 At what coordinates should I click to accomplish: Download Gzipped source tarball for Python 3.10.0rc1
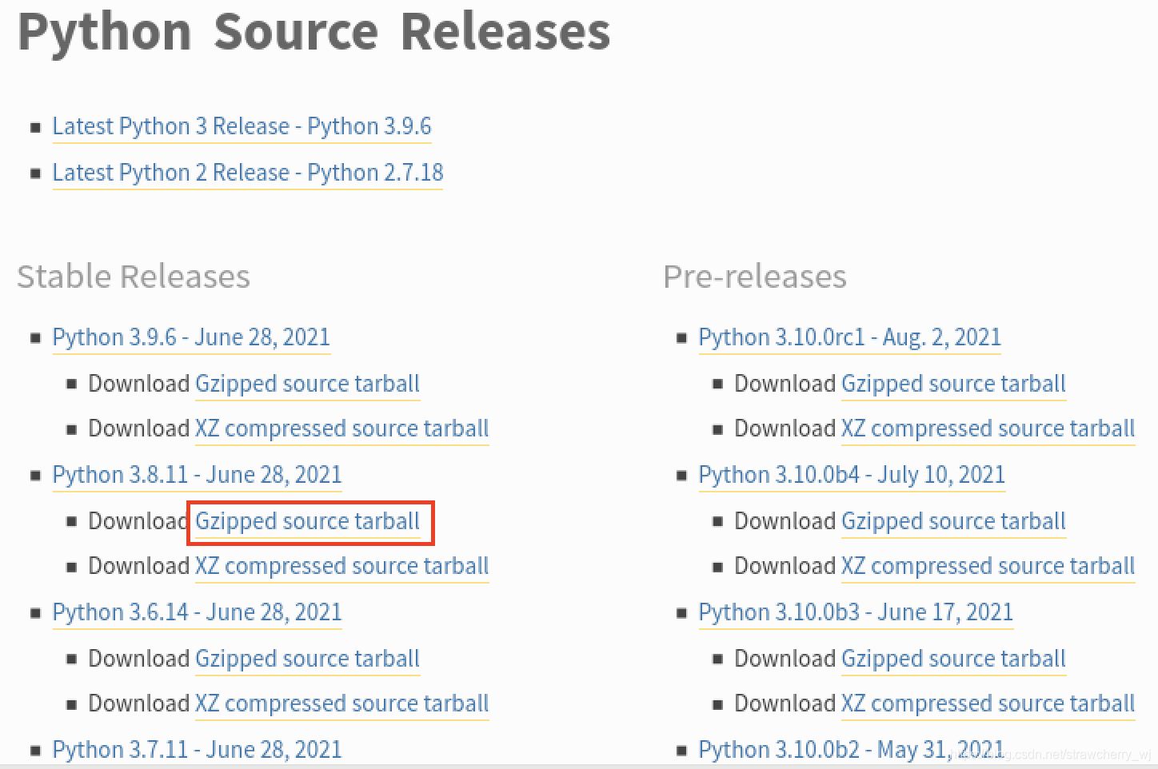(954, 384)
